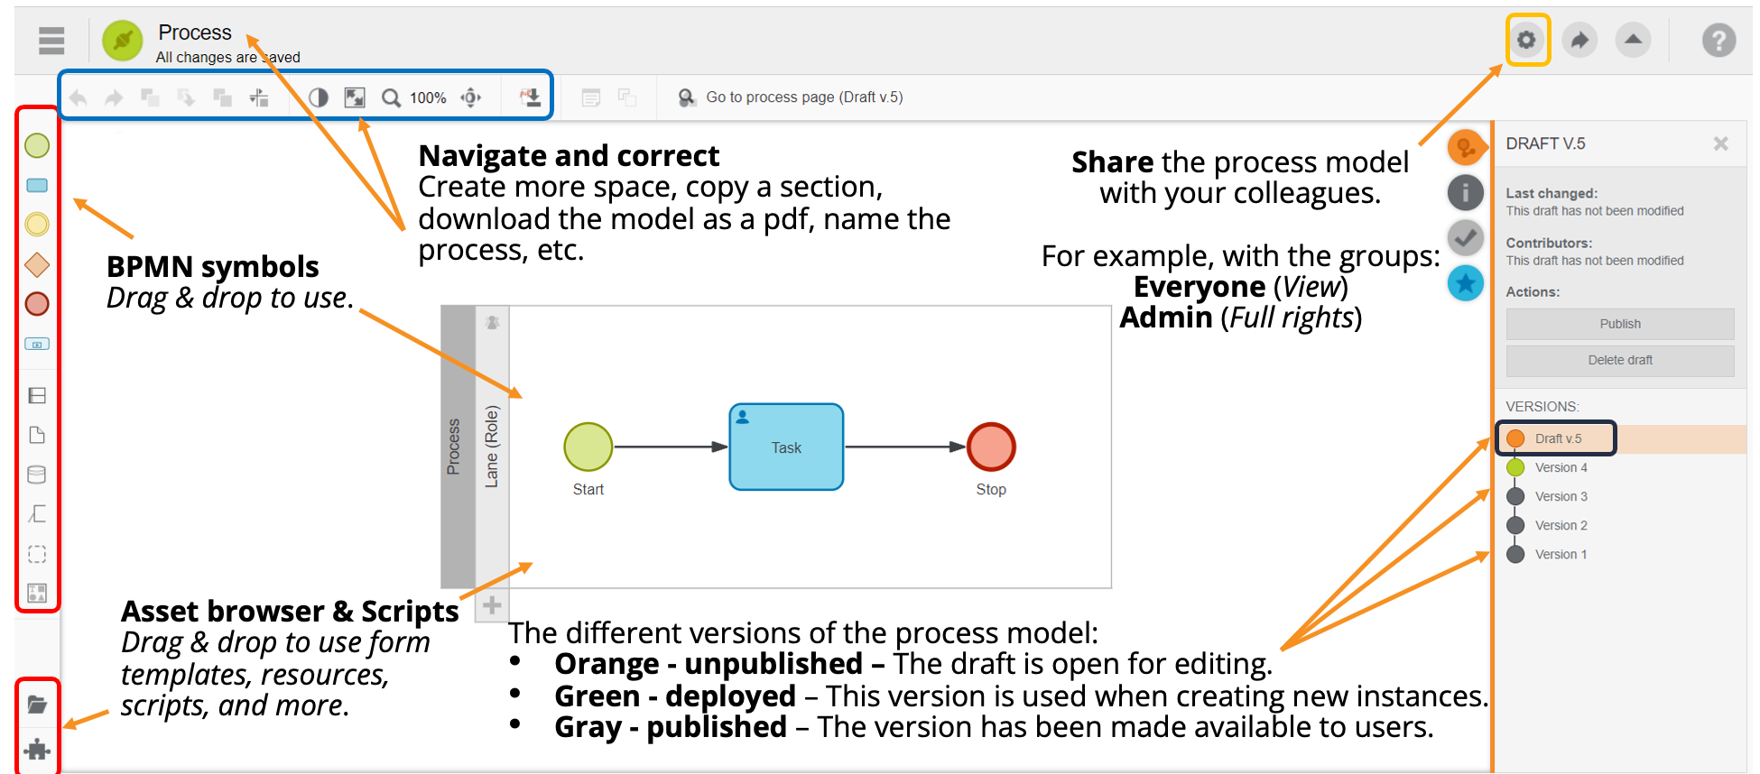Image resolution: width=1760 pixels, height=774 pixels.
Task: Select Version 4 in versions list
Action: [1561, 467]
